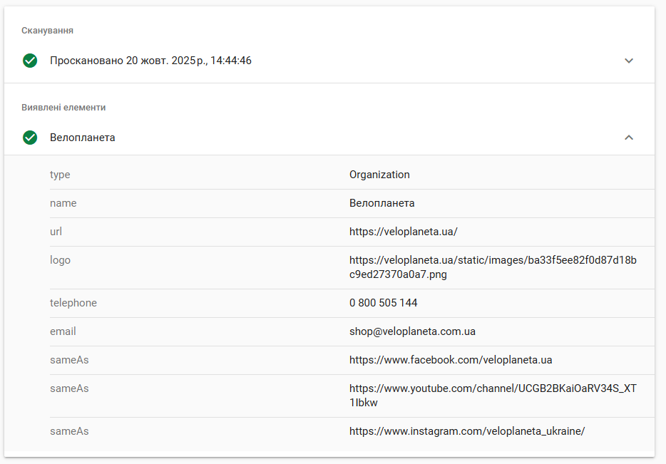
Task: Click the green checkmark beside the scan timestamp
Action: [x=30, y=61]
